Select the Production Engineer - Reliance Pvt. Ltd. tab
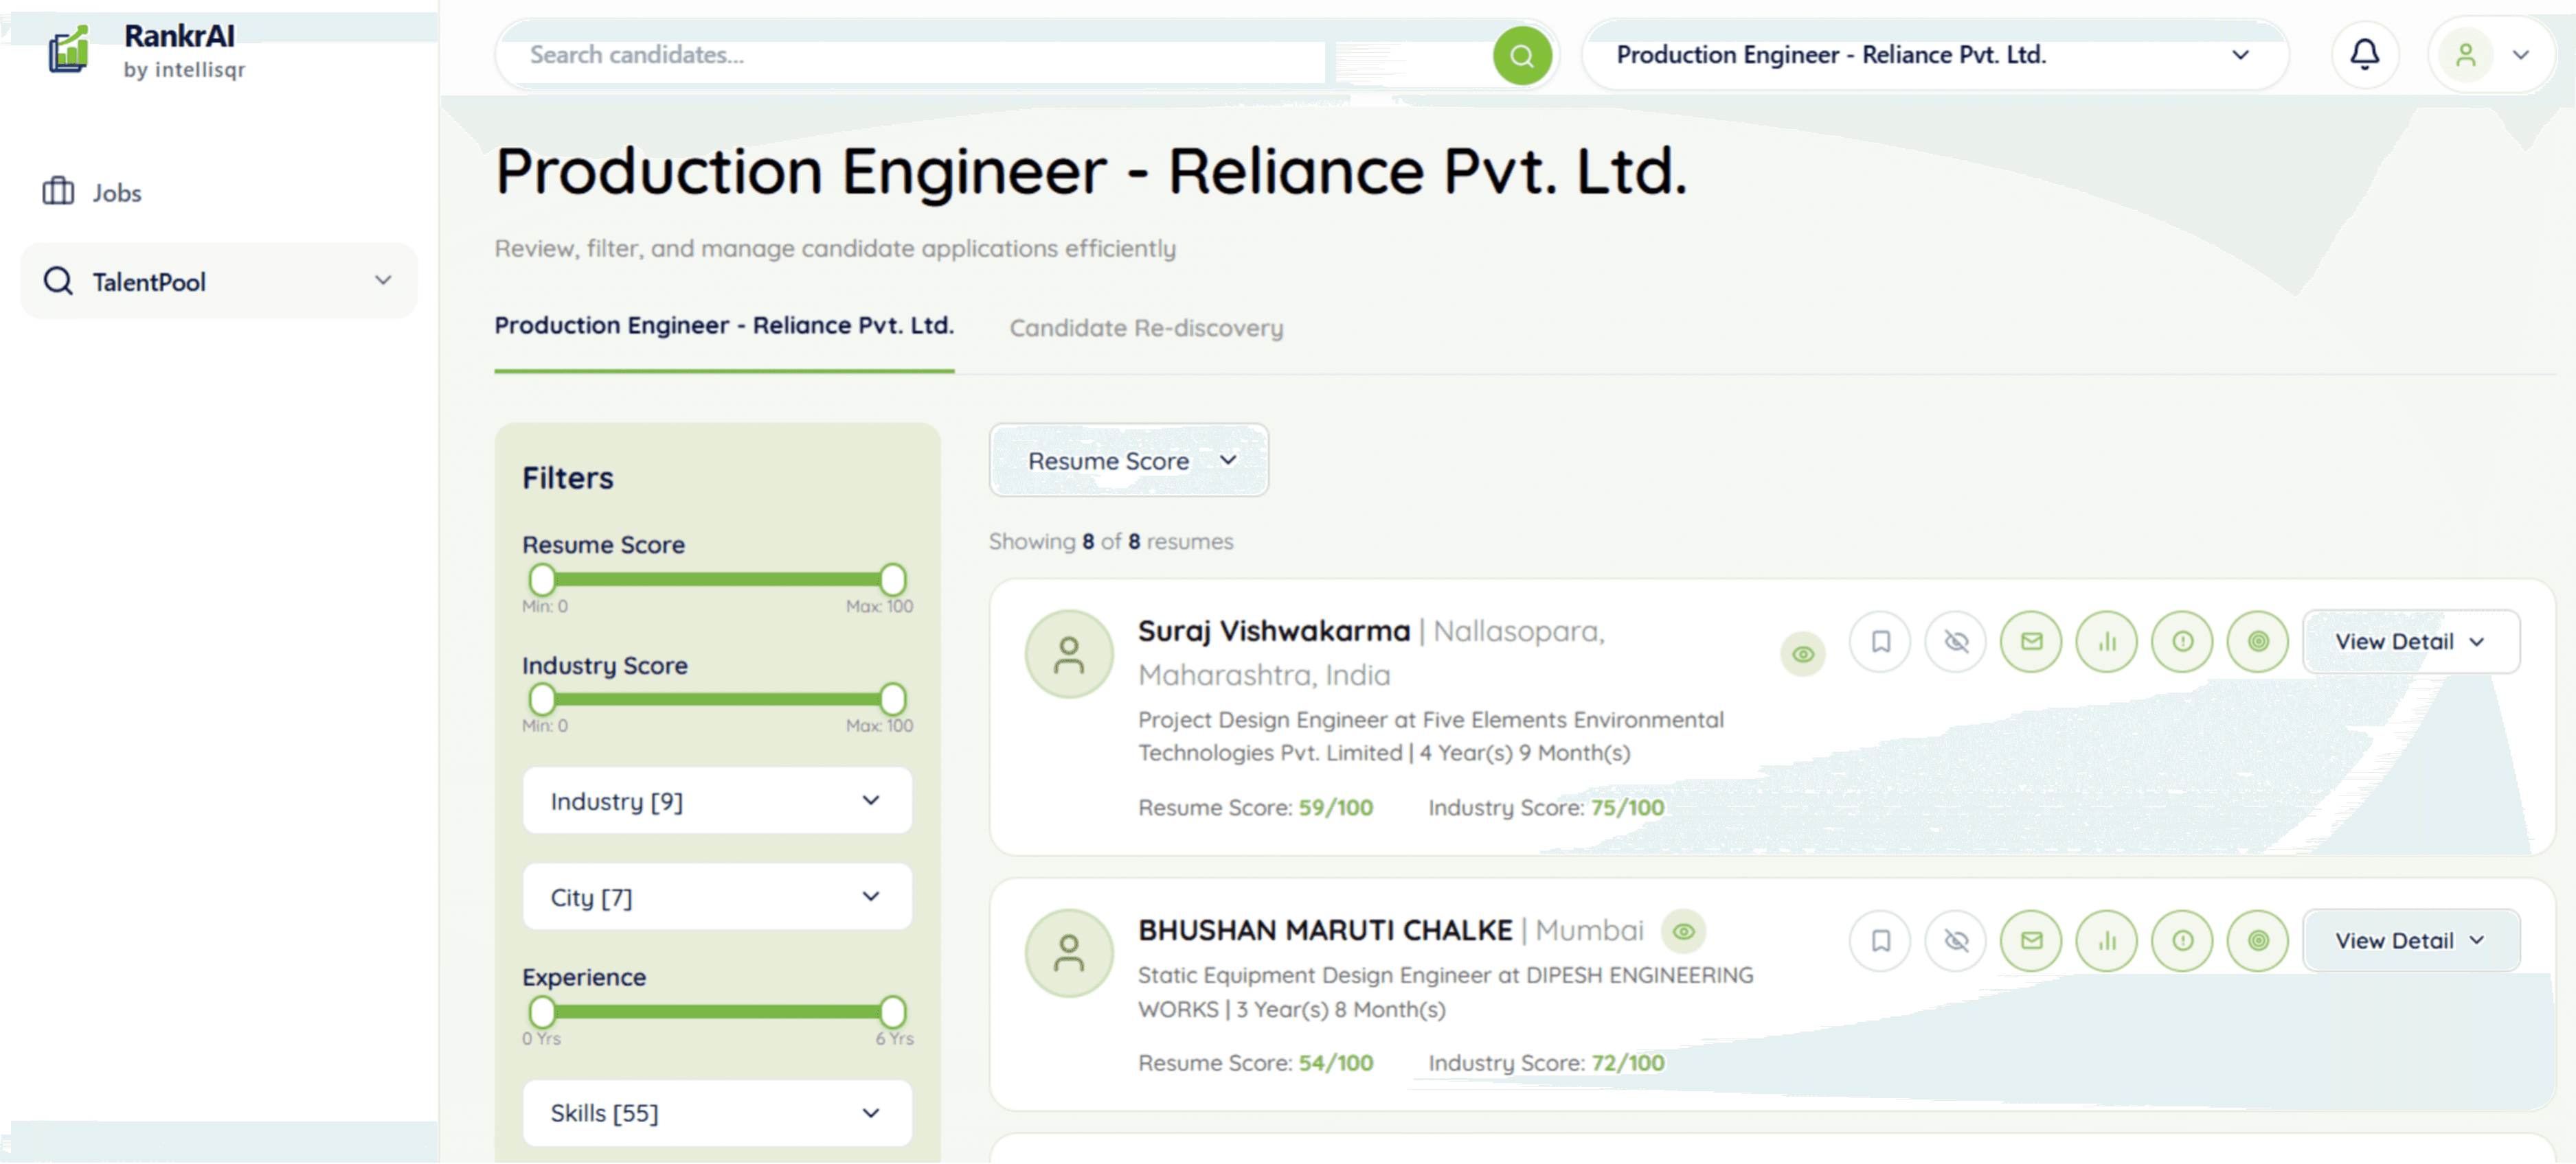The height and width of the screenshot is (1164, 2576). pos(724,326)
